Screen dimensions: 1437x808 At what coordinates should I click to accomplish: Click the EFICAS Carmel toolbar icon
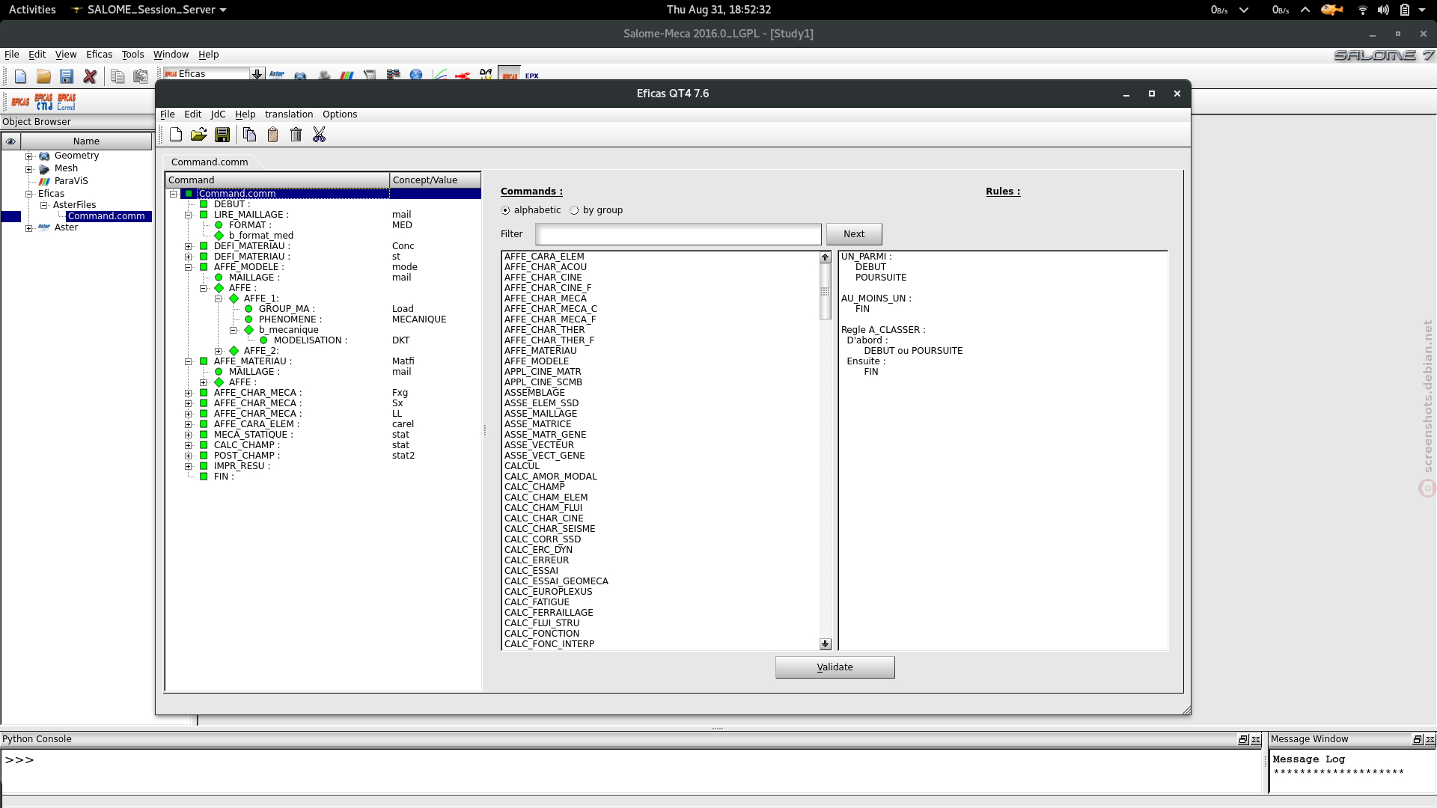[x=67, y=101]
